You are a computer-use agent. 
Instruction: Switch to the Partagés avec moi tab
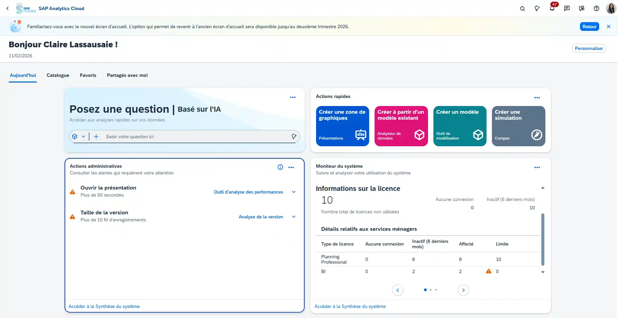127,75
